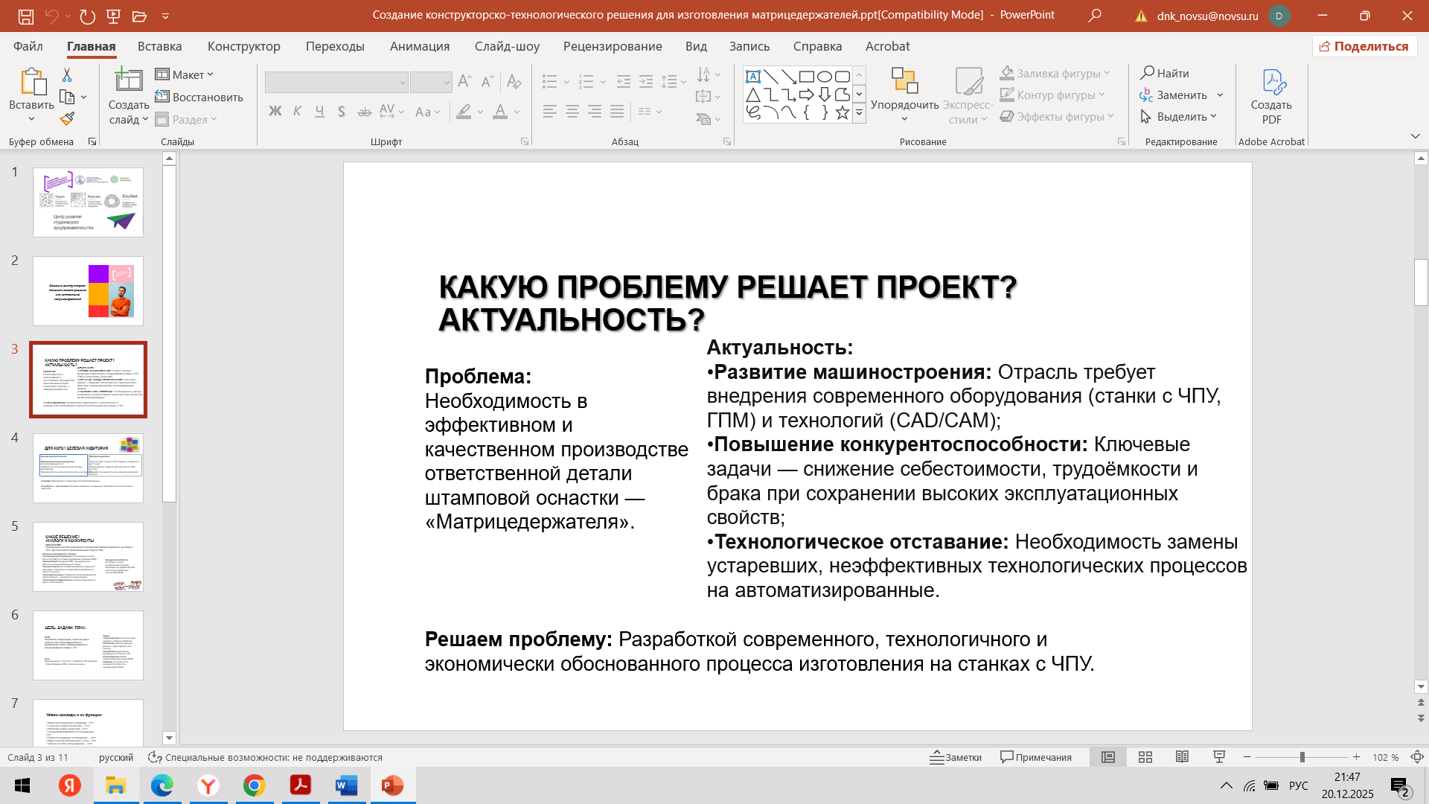1429x804 pixels.
Task: Toggle the Notes pane (Заметки)
Action: [956, 757]
